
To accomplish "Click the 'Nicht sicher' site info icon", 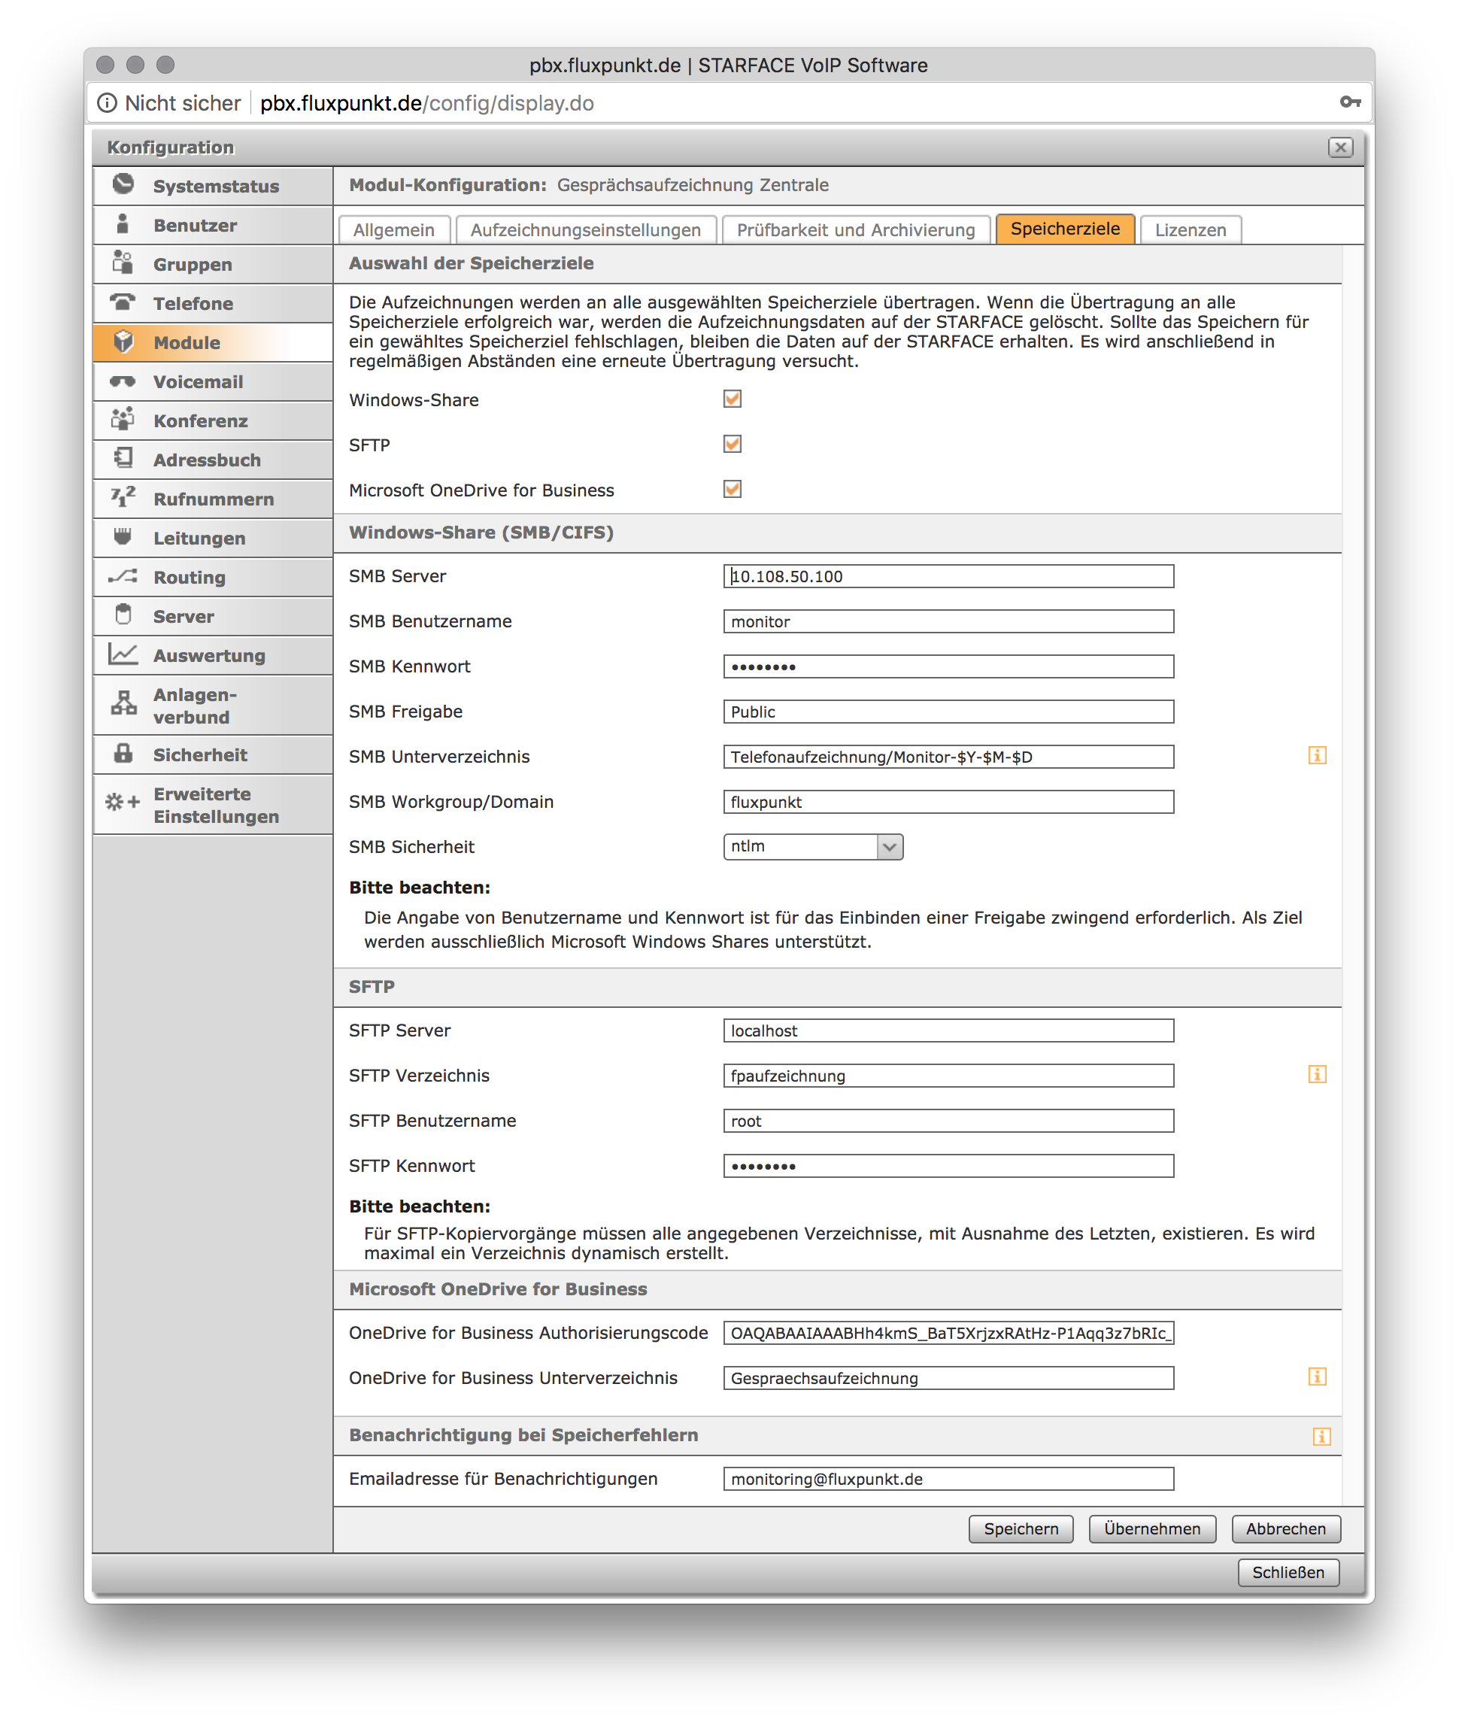I will tap(108, 102).
